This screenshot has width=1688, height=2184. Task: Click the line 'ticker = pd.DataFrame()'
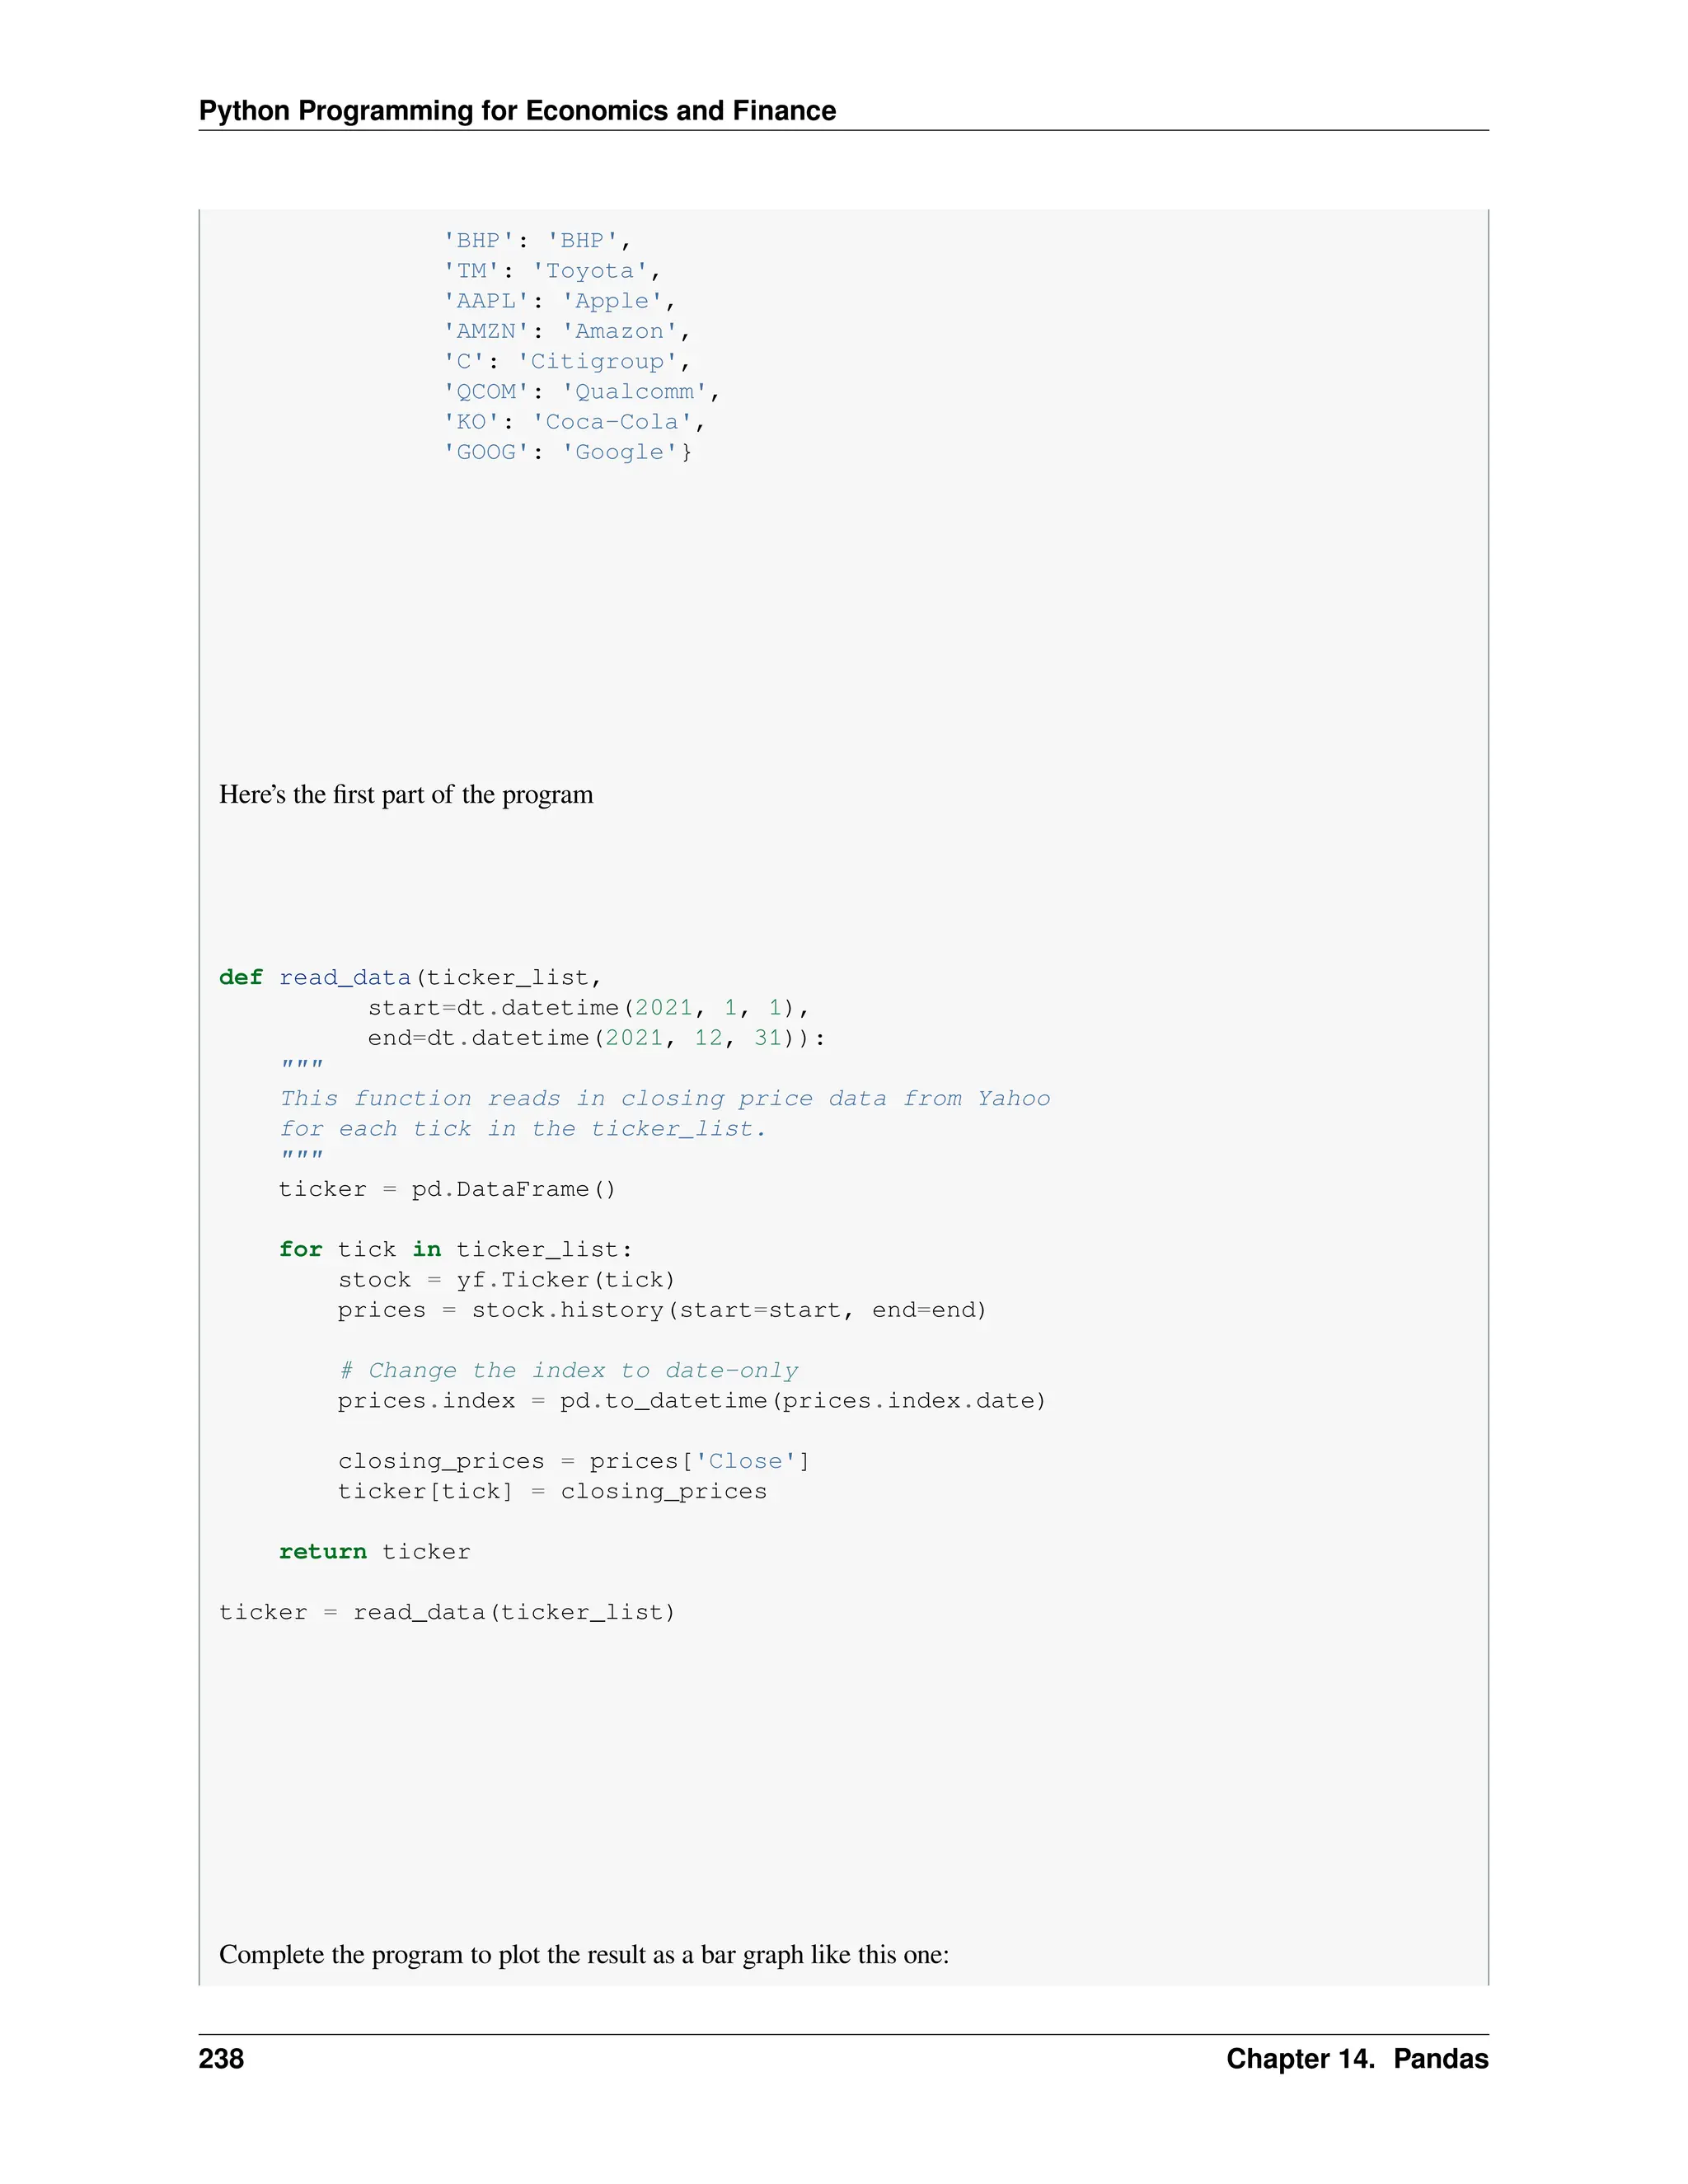pos(448,1189)
